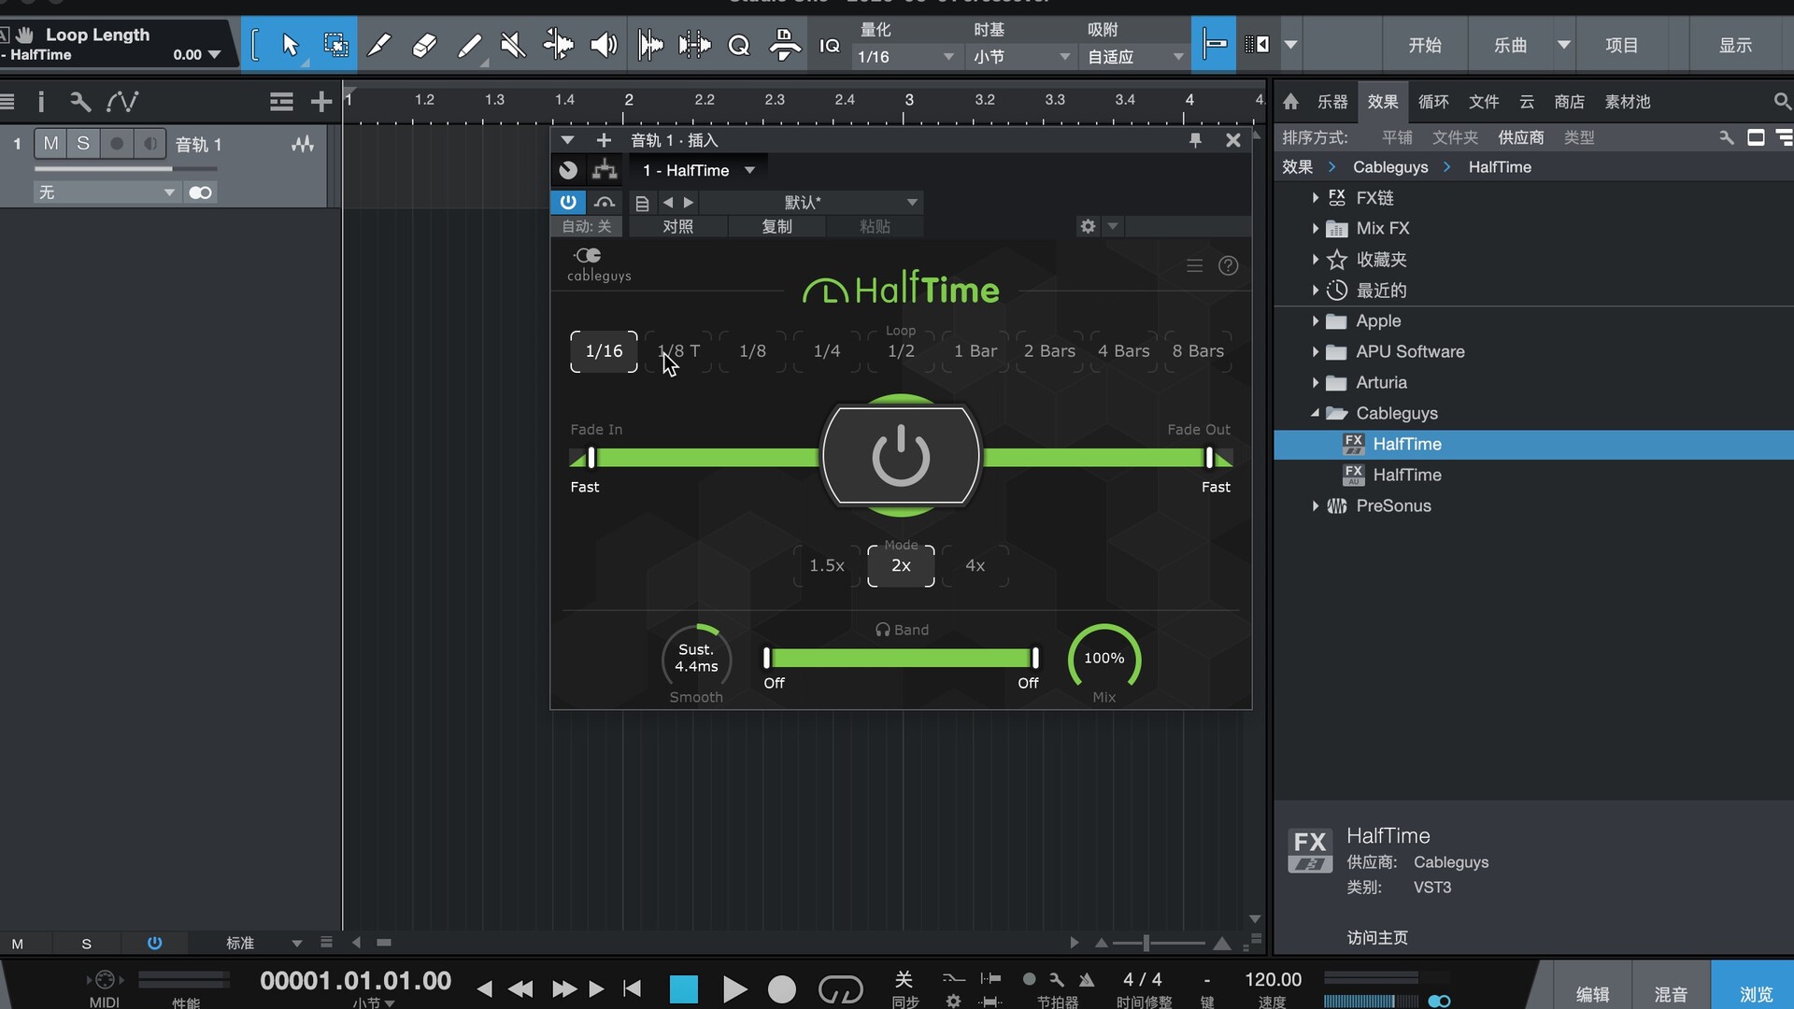Toggle Band listen headphone

pyautogui.click(x=882, y=630)
